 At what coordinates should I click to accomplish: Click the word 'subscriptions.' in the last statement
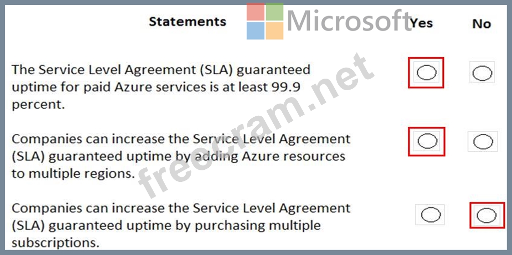(x=55, y=243)
